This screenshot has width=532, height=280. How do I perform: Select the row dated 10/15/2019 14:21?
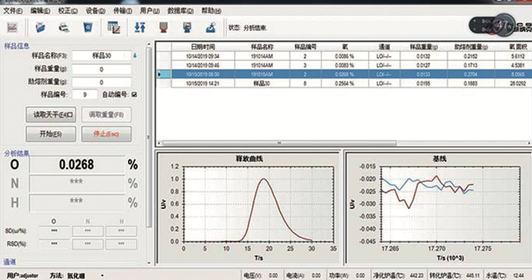[344, 83]
